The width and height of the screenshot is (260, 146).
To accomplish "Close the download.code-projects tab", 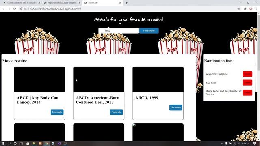I will tap(80, 3).
